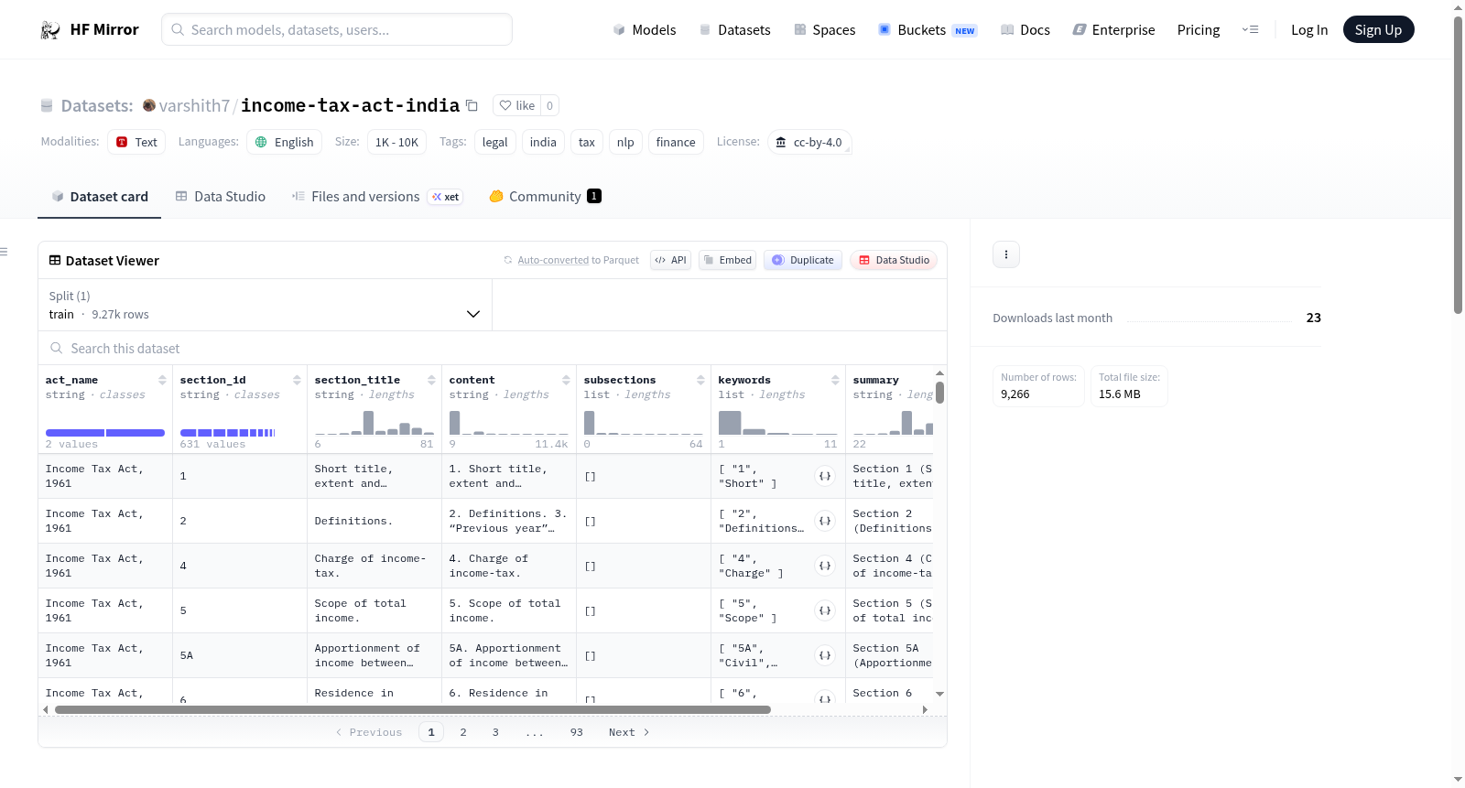Open the more navigation menu icon beside Pricing
The image size is (1465, 788).
click(1250, 29)
